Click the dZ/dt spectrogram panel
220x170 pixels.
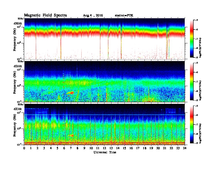(104, 124)
